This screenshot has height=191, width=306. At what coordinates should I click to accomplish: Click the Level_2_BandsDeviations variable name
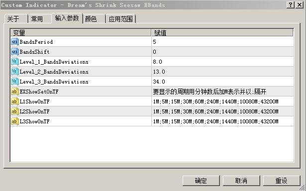(x=54, y=72)
